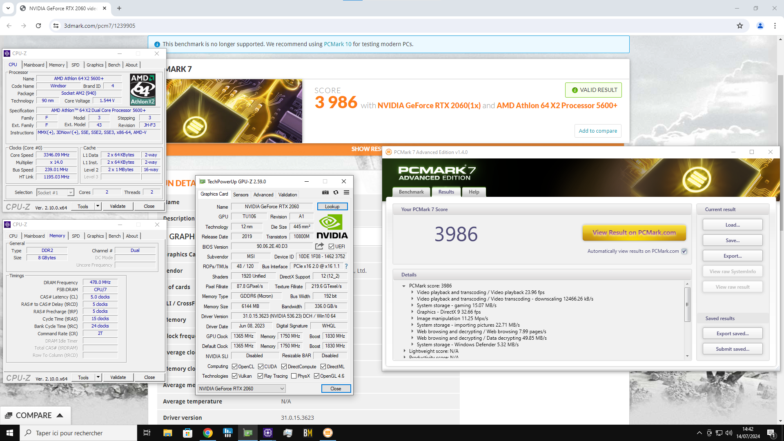Screen dimensions: 784x441
Task: Toggle the UEFI checkbox in GPU-Z
Action: click(331, 247)
